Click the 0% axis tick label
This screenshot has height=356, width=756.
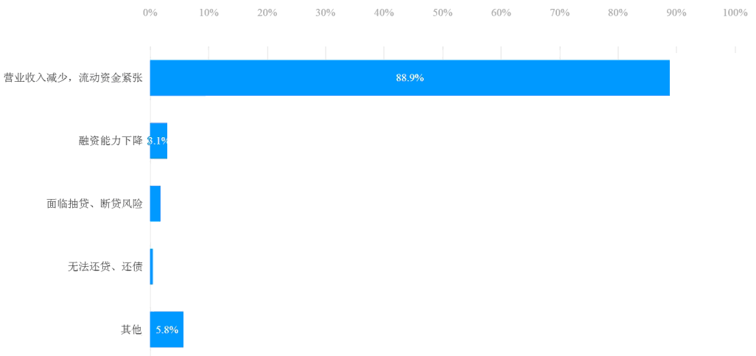click(150, 13)
